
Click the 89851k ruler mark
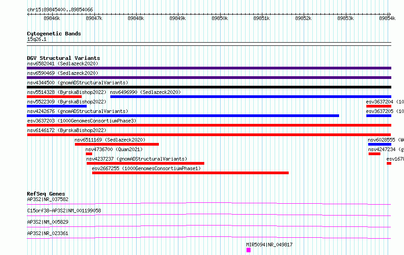(261, 18)
